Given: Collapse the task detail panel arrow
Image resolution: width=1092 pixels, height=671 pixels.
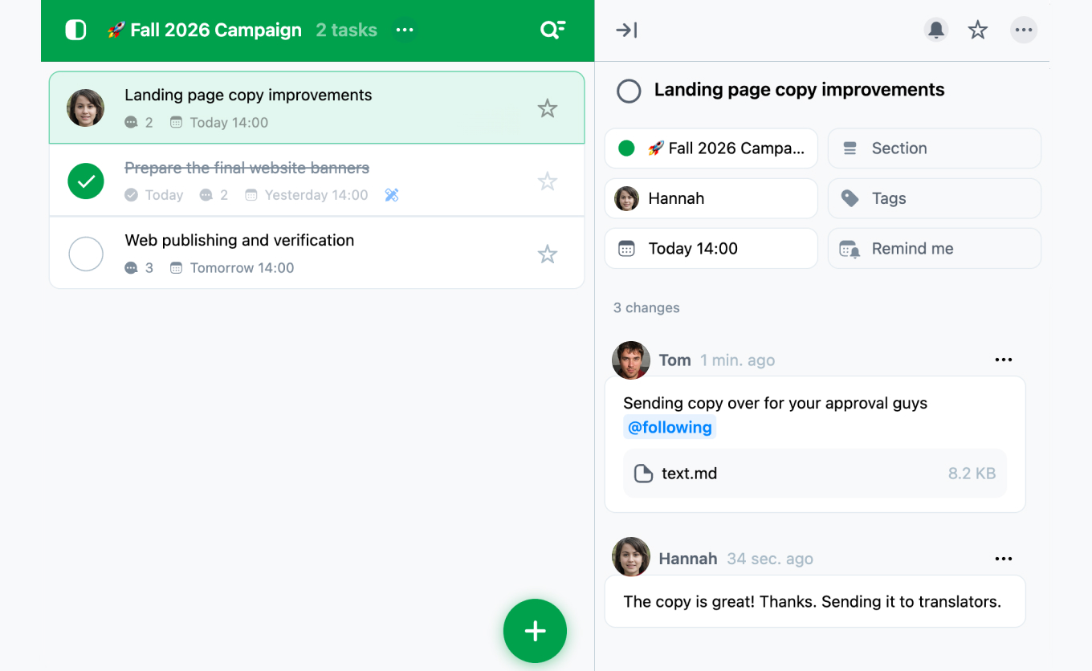Looking at the screenshot, I should (x=626, y=31).
